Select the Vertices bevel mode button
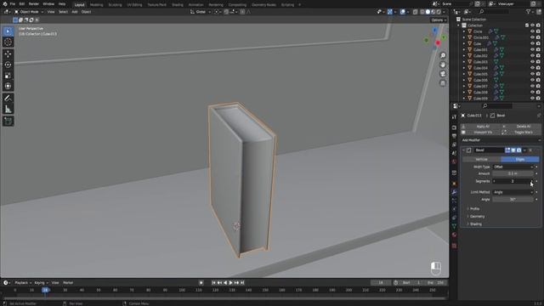Screen dimensions: 544x306 (481, 159)
